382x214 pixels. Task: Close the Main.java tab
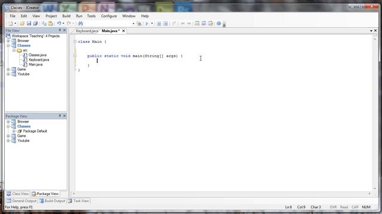(124, 31)
